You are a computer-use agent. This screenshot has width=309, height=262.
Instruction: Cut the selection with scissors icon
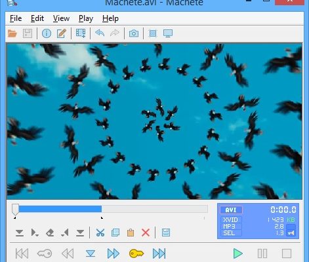click(x=100, y=233)
